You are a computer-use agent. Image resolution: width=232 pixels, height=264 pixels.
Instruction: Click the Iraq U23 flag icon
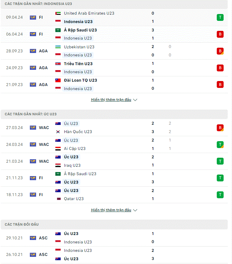point(58,165)
